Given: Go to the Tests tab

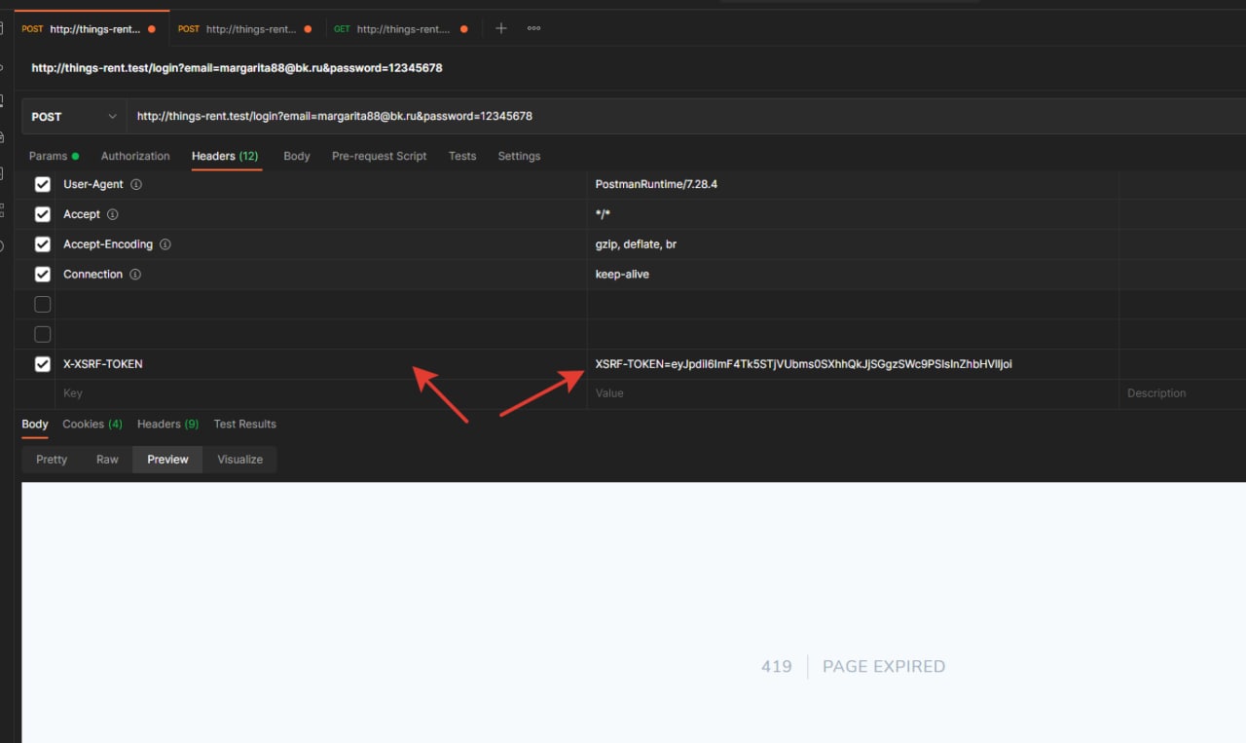Looking at the screenshot, I should pyautogui.click(x=462, y=156).
